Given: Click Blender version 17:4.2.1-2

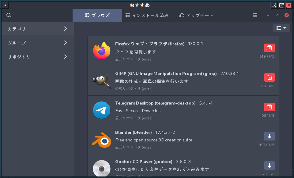Looking at the screenshot, I should coord(165,132).
